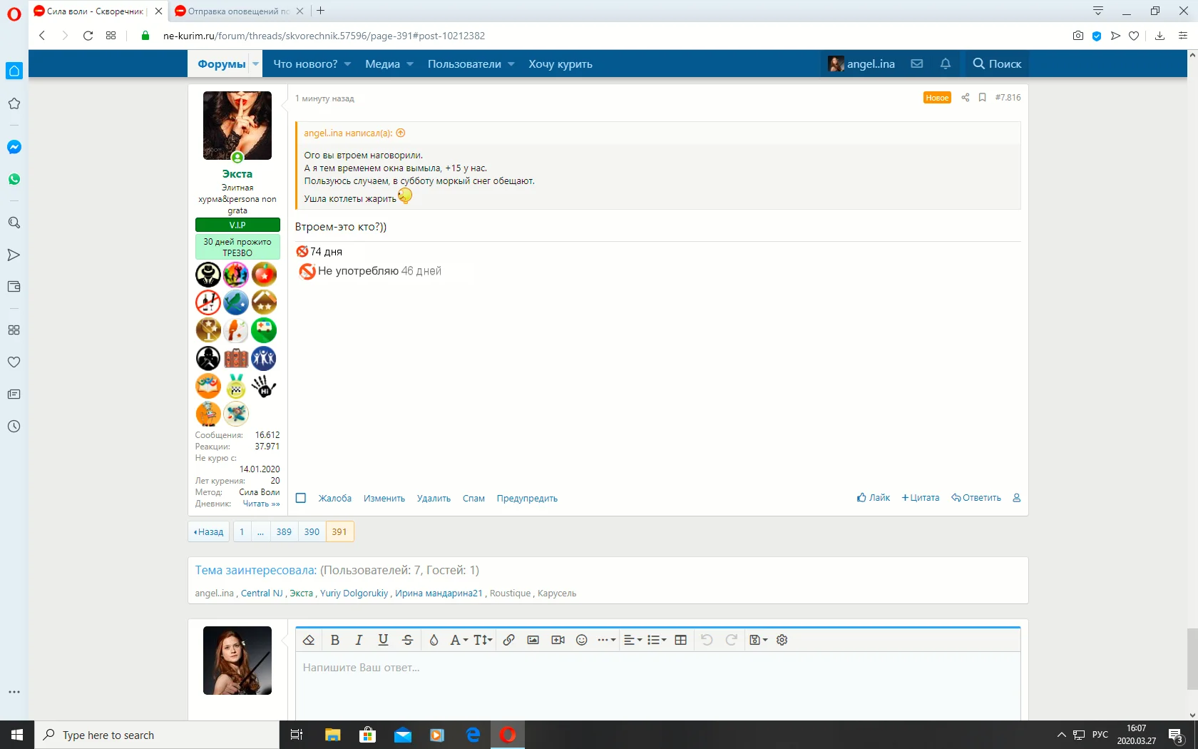Expand the more options ellipsis dropdown
The height and width of the screenshot is (749, 1198).
607,640
